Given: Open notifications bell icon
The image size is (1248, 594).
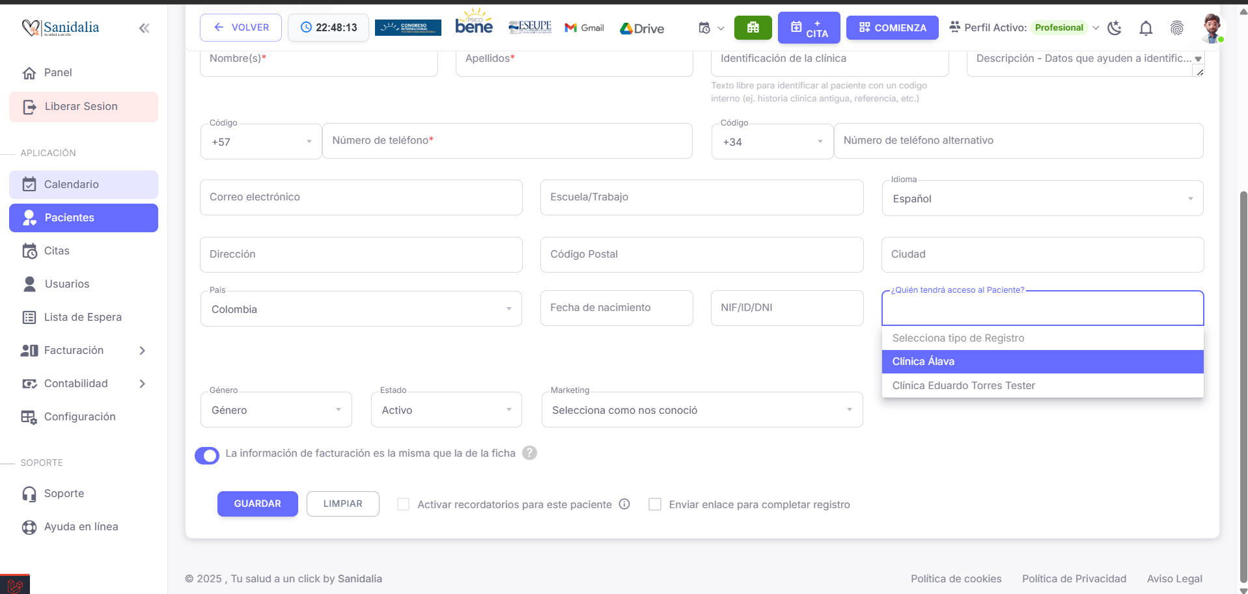Looking at the screenshot, I should (1146, 28).
